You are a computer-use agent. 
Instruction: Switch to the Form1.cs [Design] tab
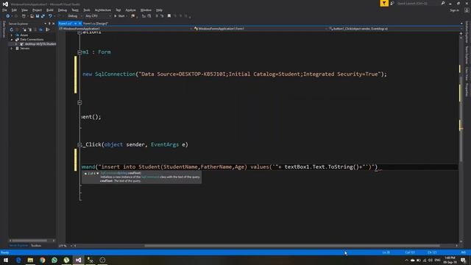pyautogui.click(x=95, y=24)
